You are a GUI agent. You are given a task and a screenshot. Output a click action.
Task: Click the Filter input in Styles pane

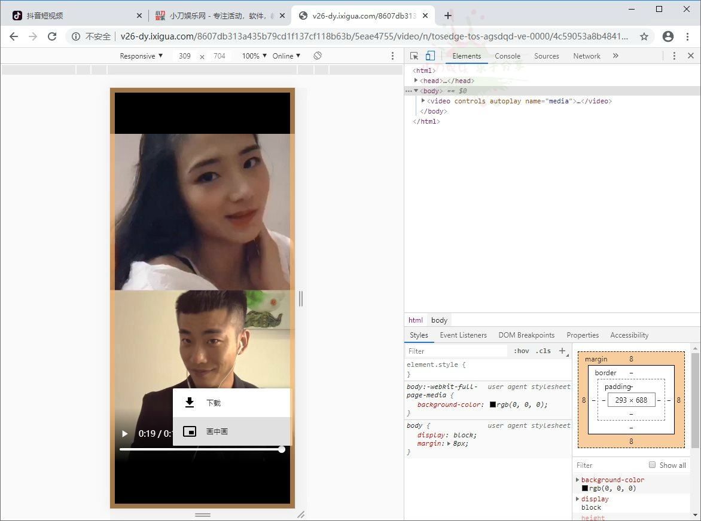click(x=456, y=351)
